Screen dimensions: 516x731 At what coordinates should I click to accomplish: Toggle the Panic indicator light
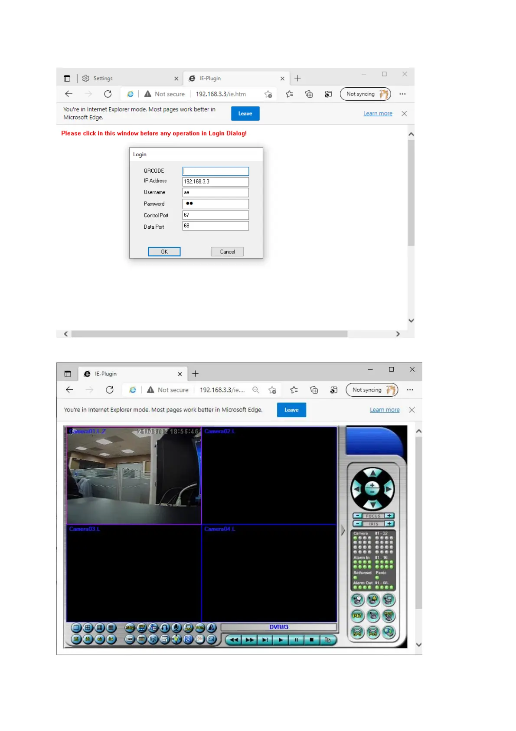(377, 578)
